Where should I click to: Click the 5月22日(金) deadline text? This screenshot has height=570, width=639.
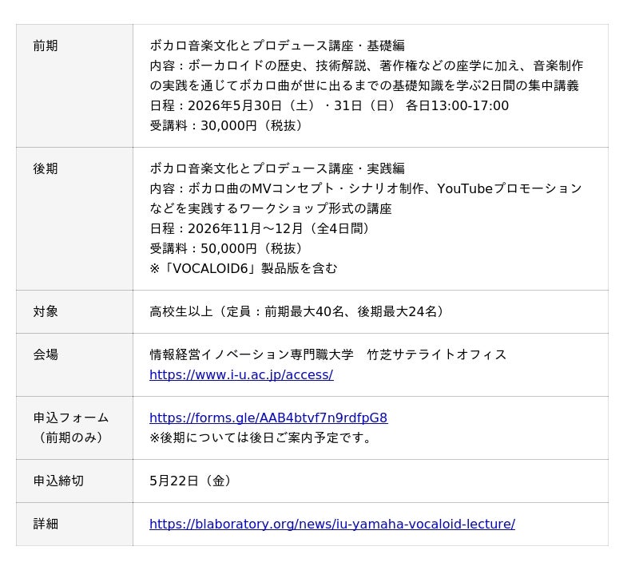click(x=192, y=481)
